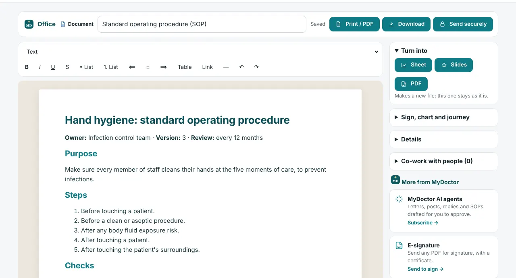Insert a table from the toolbar
The height and width of the screenshot is (278, 516).
click(x=185, y=67)
